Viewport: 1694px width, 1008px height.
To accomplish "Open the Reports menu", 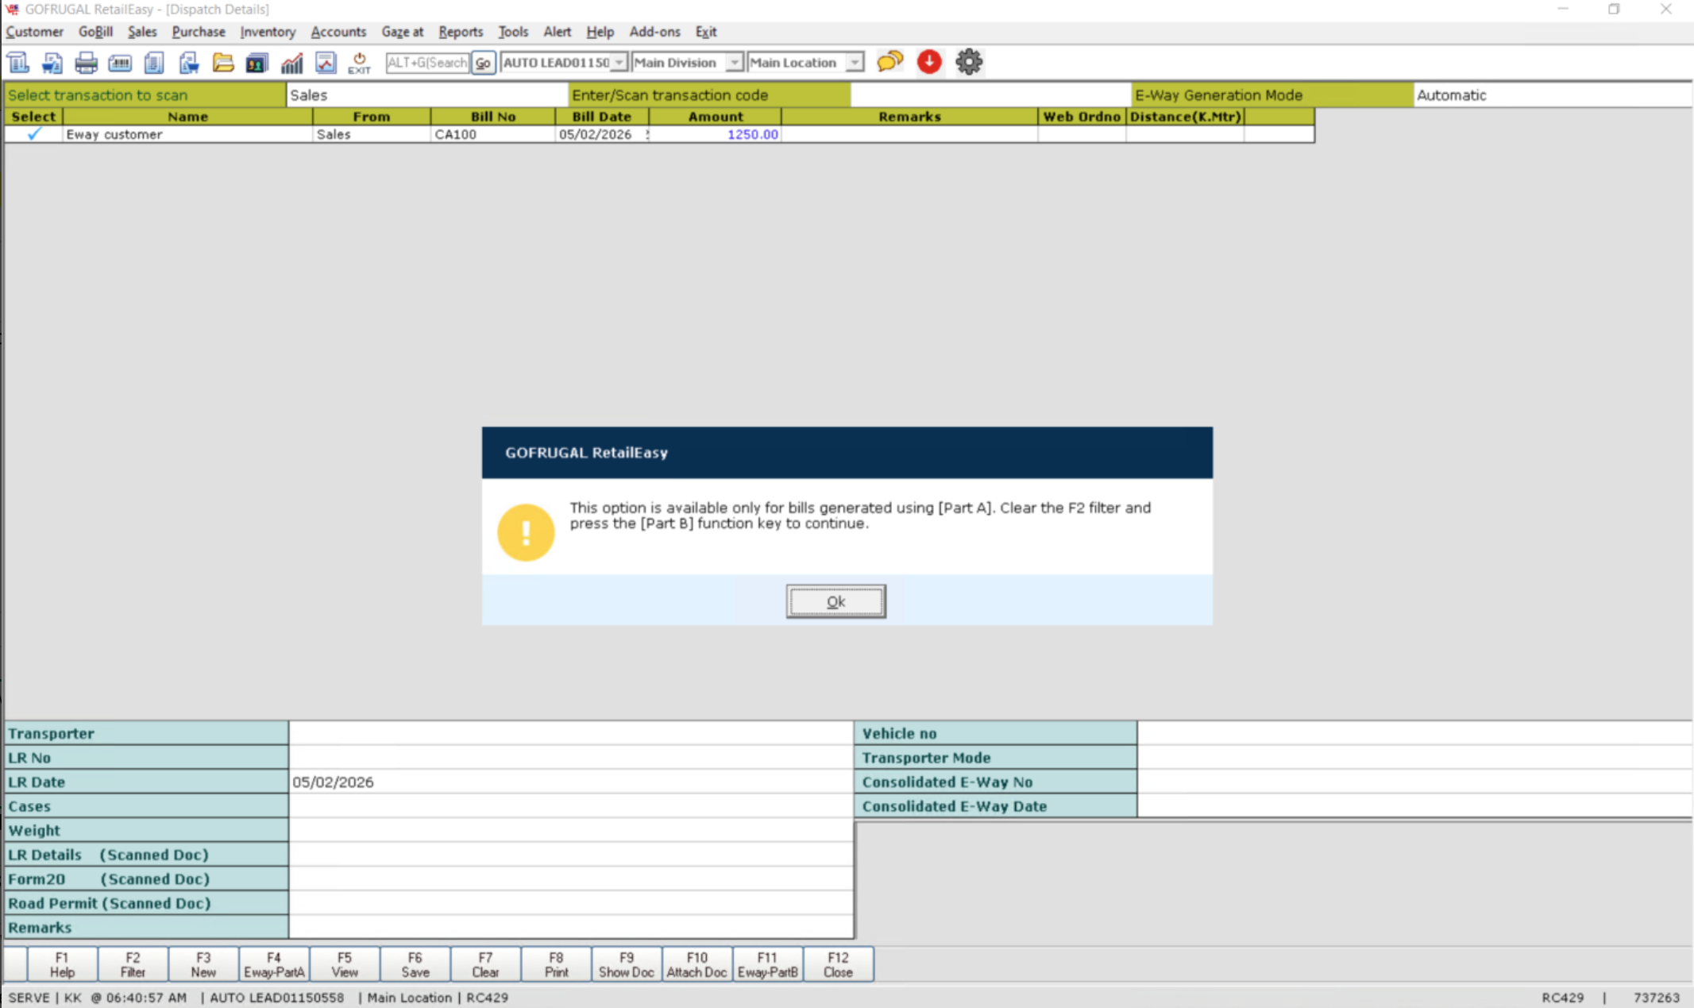I will tap(460, 32).
